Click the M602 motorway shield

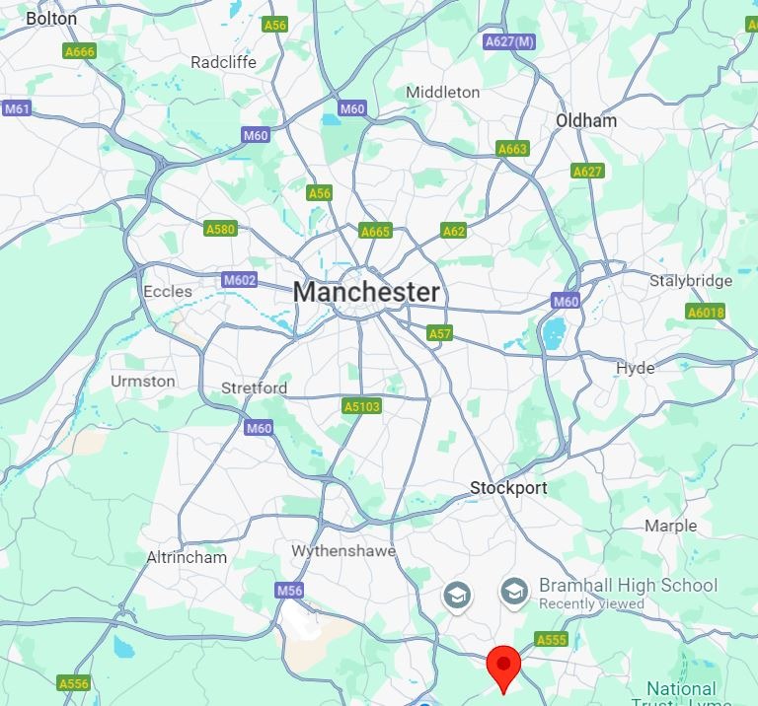coord(239,280)
